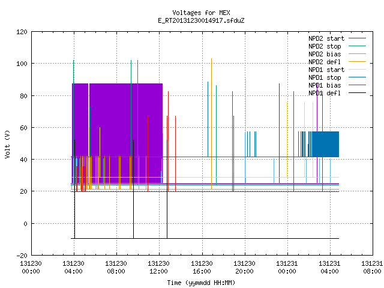Click the 'NPD1 start' legend label

[326, 70]
